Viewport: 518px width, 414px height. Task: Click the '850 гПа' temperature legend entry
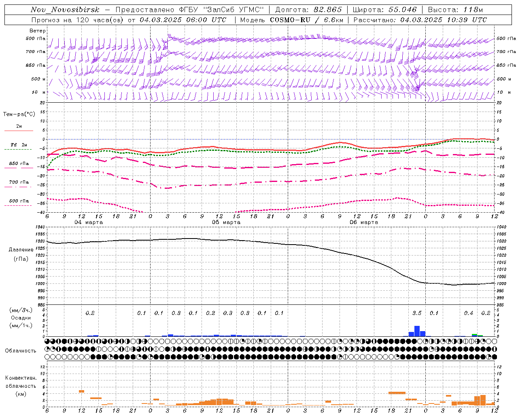pos(19,164)
